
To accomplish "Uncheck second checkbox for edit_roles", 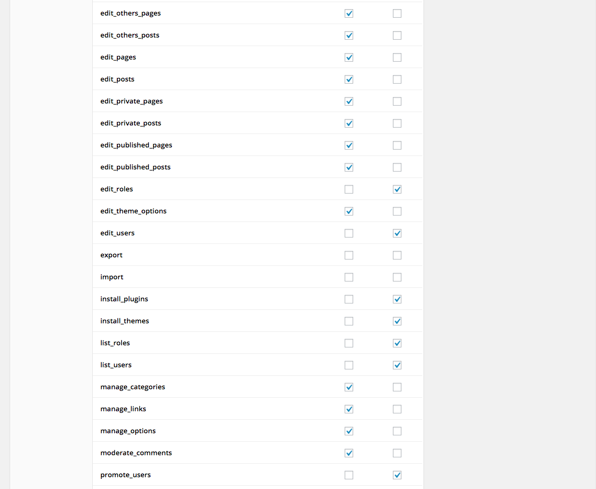I will 397,189.
